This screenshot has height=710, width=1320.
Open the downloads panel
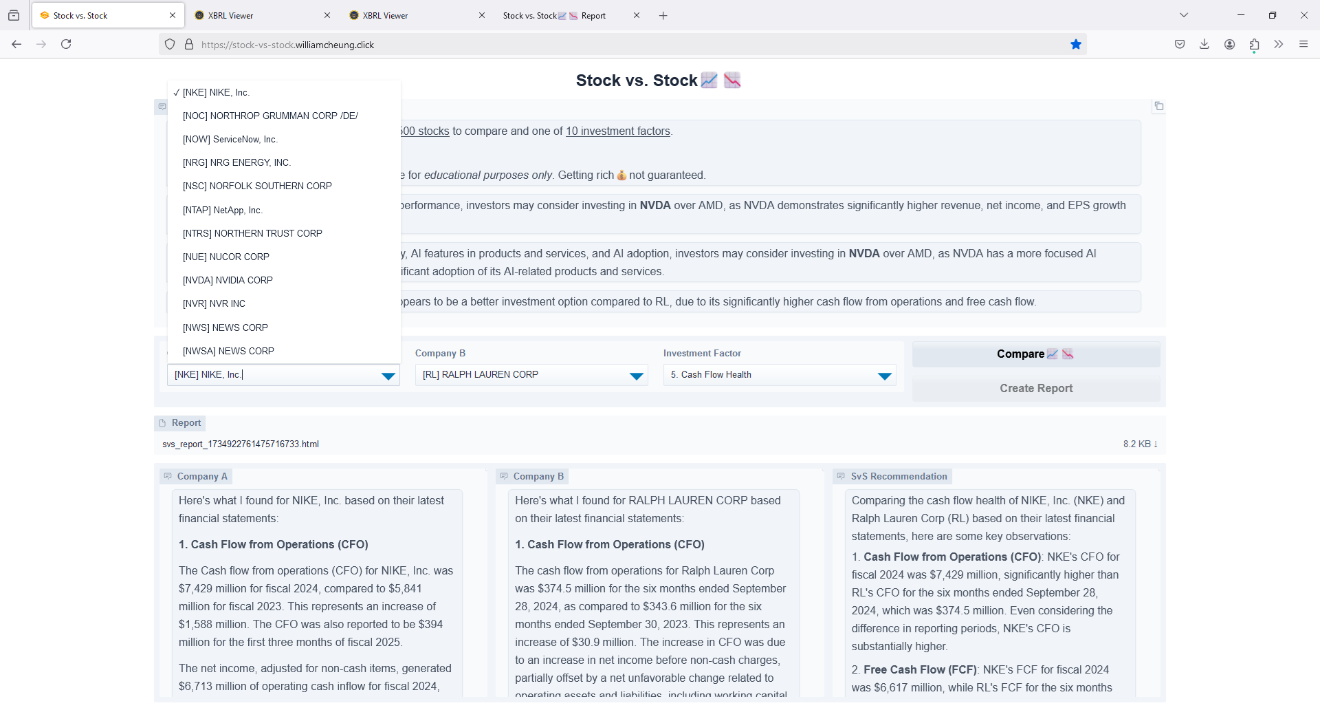click(1204, 44)
